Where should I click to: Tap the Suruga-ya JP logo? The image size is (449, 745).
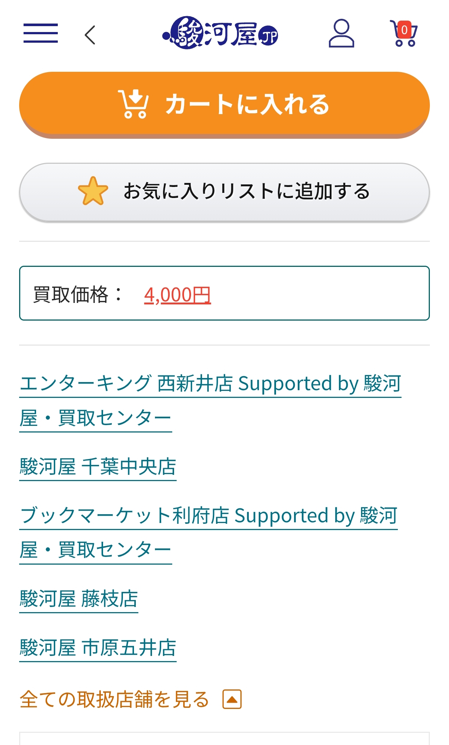[x=220, y=33]
